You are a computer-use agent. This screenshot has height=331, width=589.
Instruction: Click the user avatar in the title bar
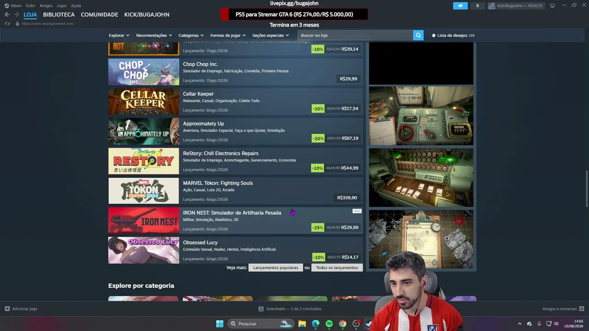(491, 6)
